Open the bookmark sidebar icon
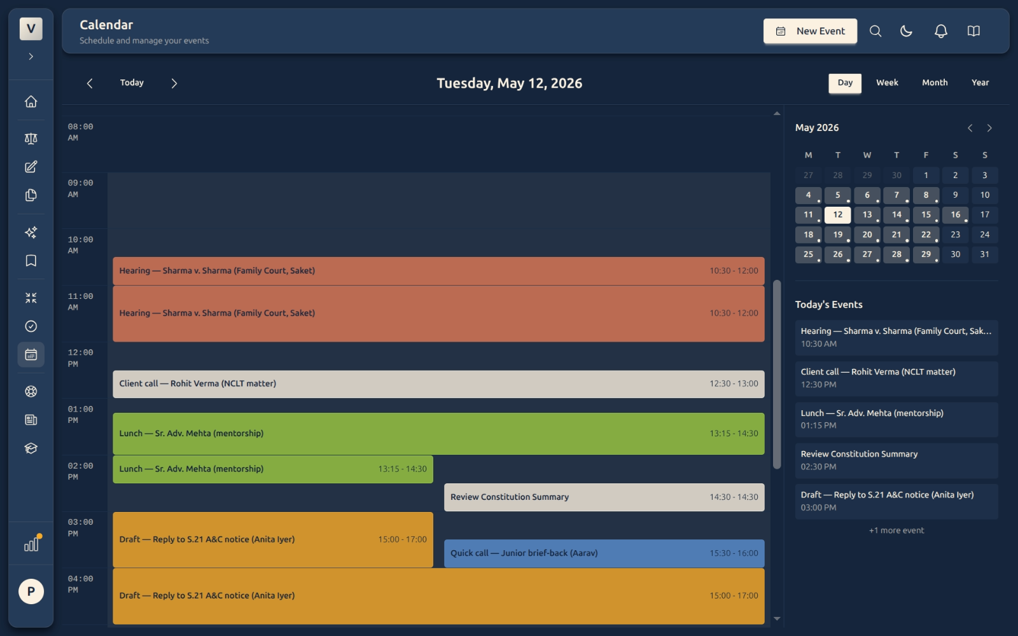1018x636 pixels. tap(31, 261)
